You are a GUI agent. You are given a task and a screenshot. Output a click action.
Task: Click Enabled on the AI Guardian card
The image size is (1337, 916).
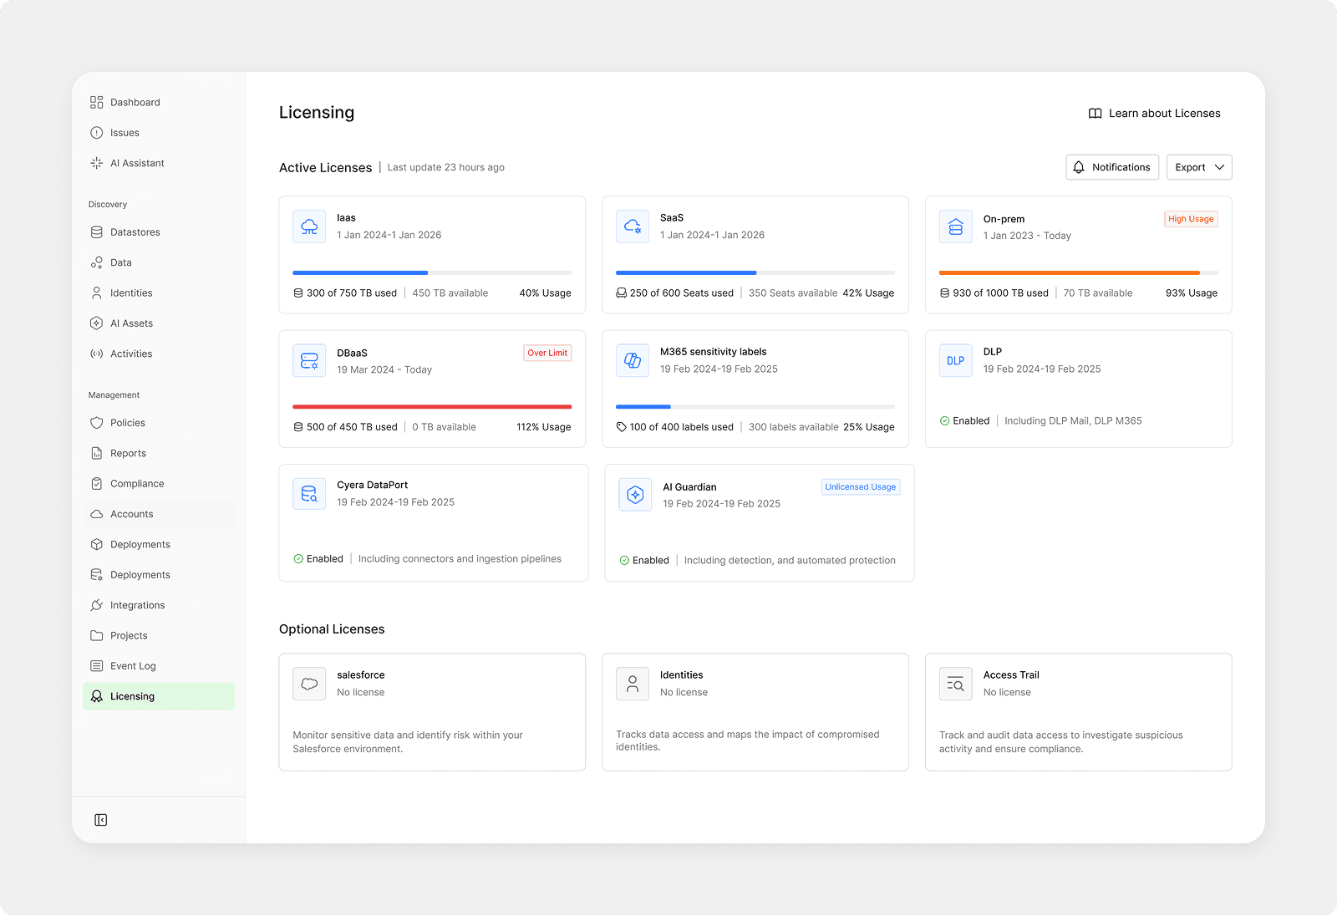(x=645, y=560)
